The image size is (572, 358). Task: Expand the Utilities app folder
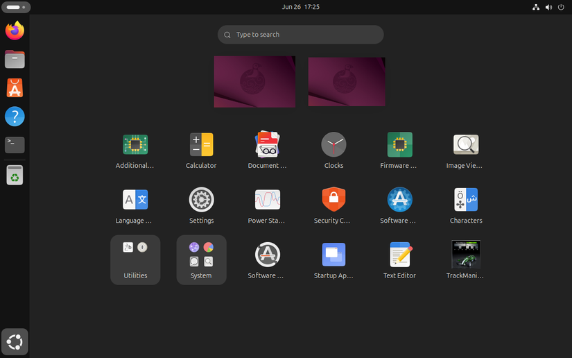135,260
